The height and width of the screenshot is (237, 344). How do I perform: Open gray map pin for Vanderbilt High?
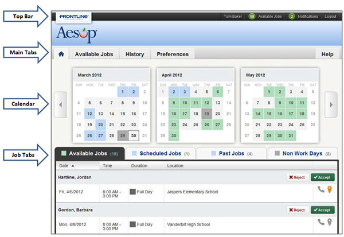(330, 222)
